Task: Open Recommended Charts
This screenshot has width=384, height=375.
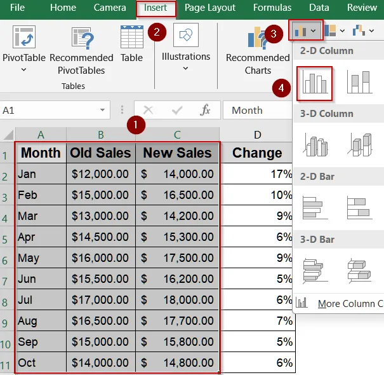Action: 258,50
